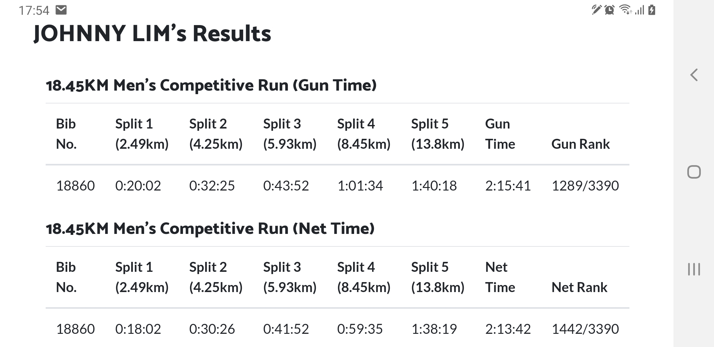Tap gun rank value 1289/3390
Screen dimensions: 714x347
click(x=585, y=186)
